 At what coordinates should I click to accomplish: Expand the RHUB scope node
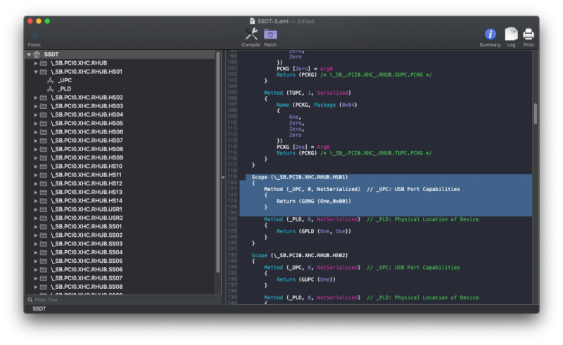[36, 63]
